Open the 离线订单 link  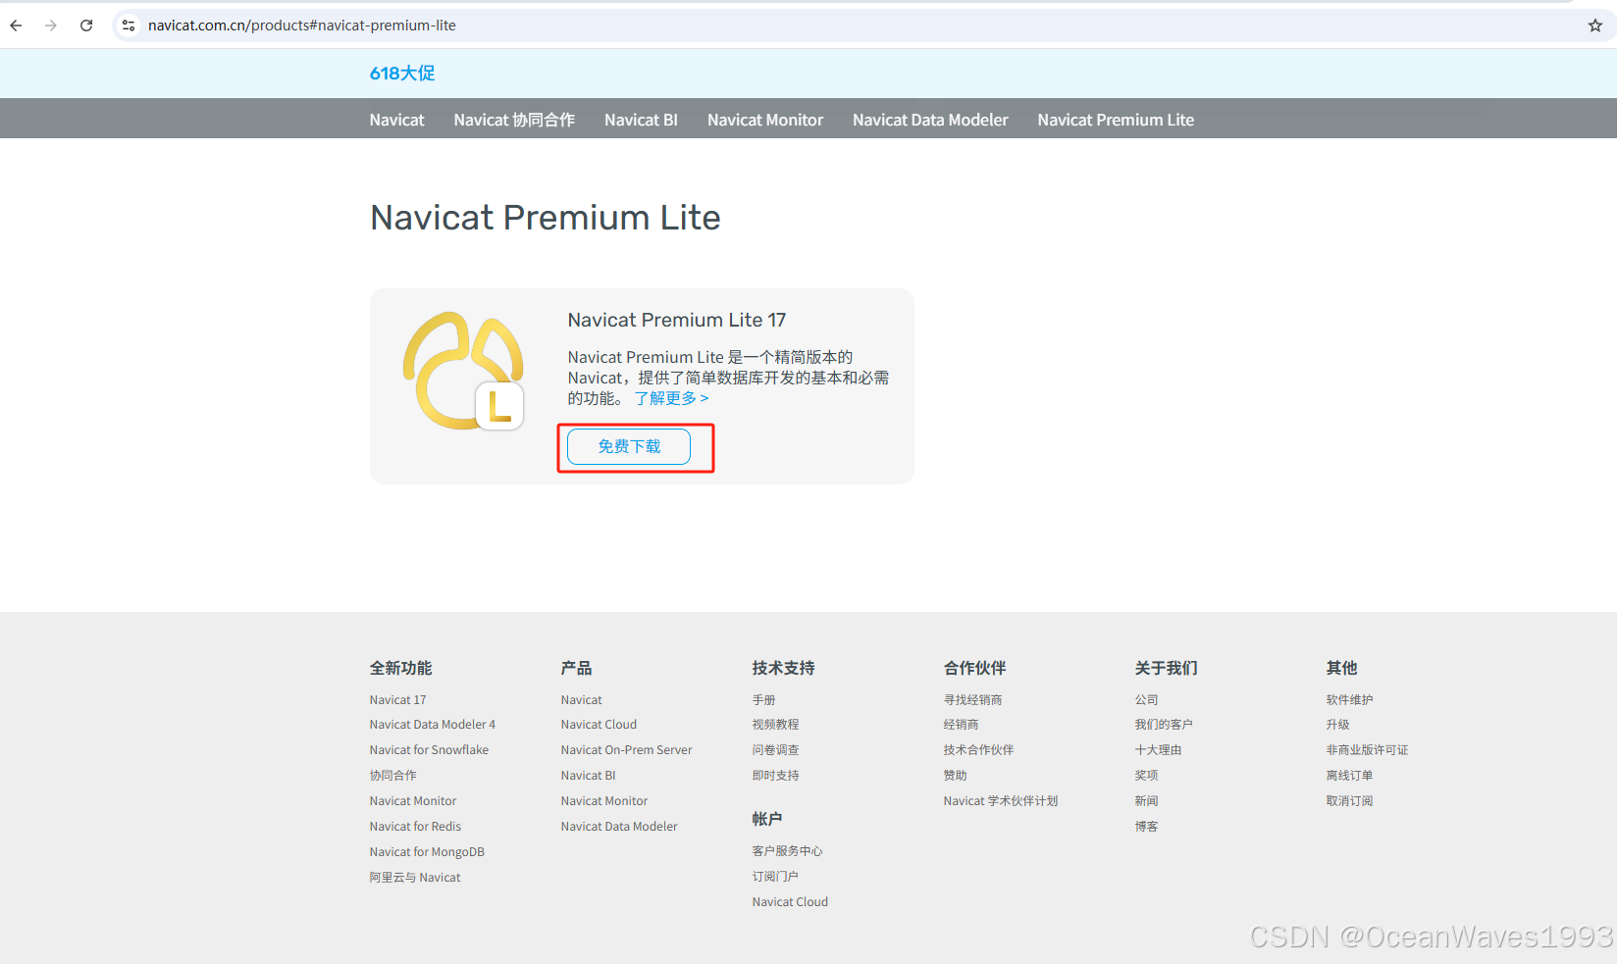coord(1349,776)
